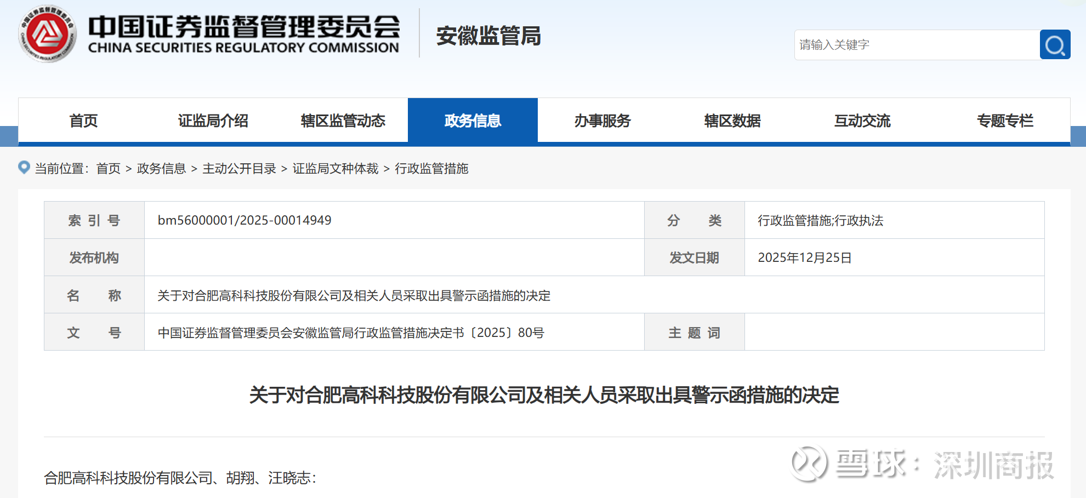
Task: Click the addressee line 合肥高科科技股份有限公司、胡翔、汪晓志
Action: [180, 478]
